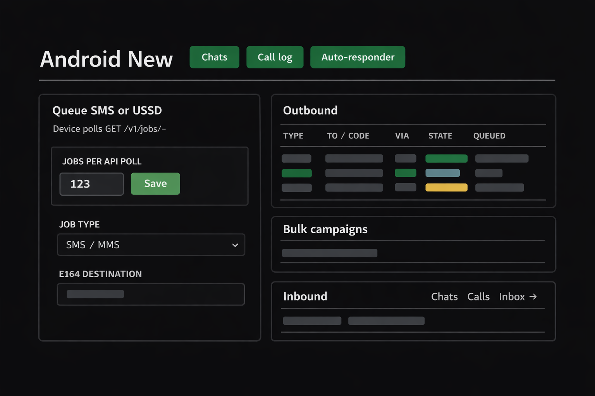Screen dimensions: 595x396
Task: Save the jobs per API poll value
Action: tap(155, 184)
